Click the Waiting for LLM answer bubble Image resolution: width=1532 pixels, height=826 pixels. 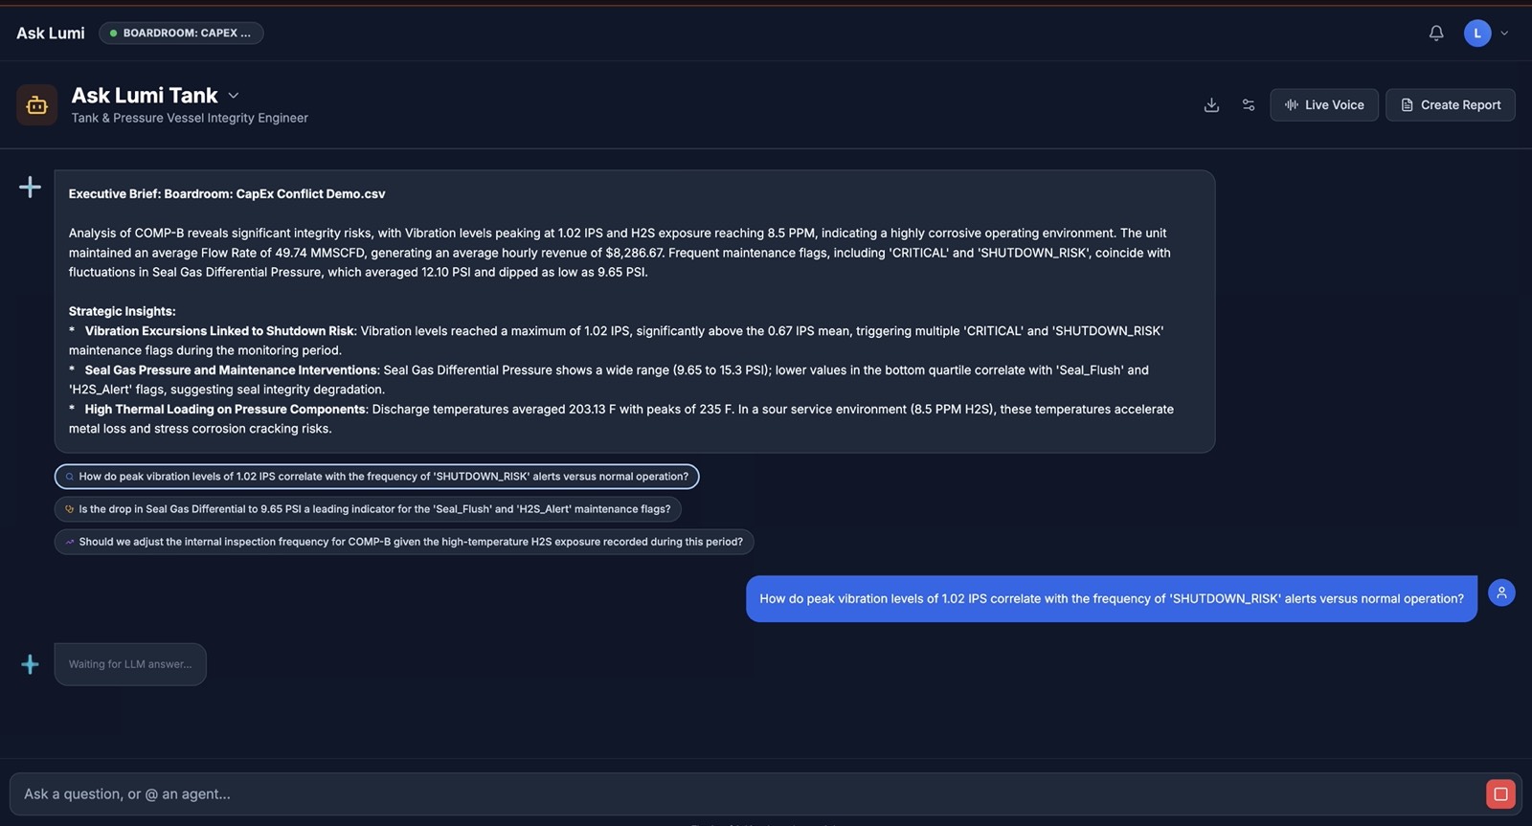click(130, 664)
